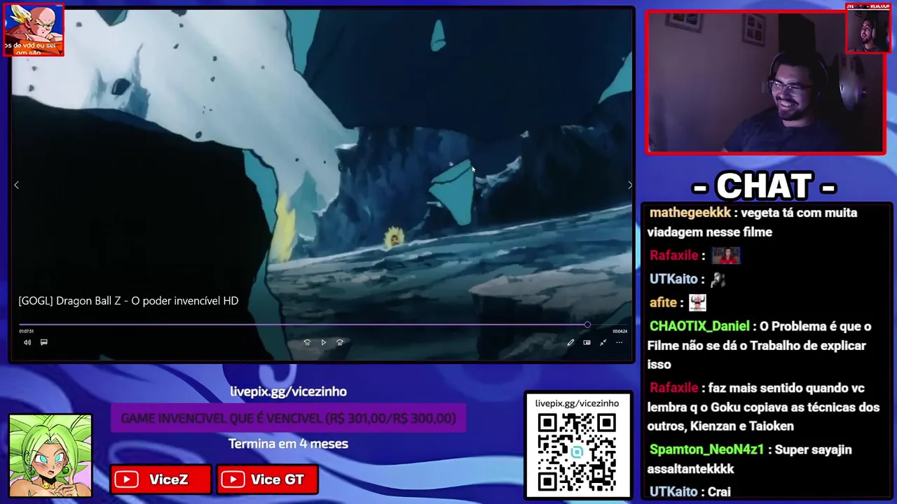Click the emote in Rafaxile's first message
Viewport: 897px width, 504px height.
[725, 255]
